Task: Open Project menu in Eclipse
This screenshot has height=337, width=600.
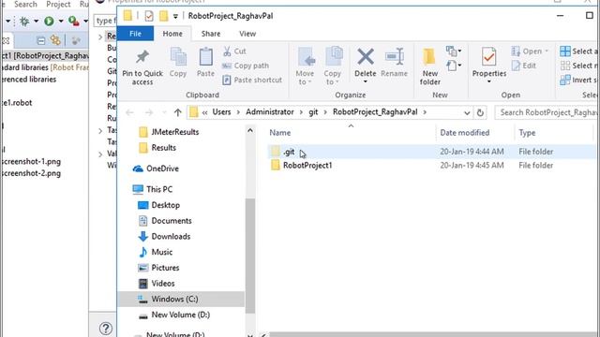Action: click(58, 4)
